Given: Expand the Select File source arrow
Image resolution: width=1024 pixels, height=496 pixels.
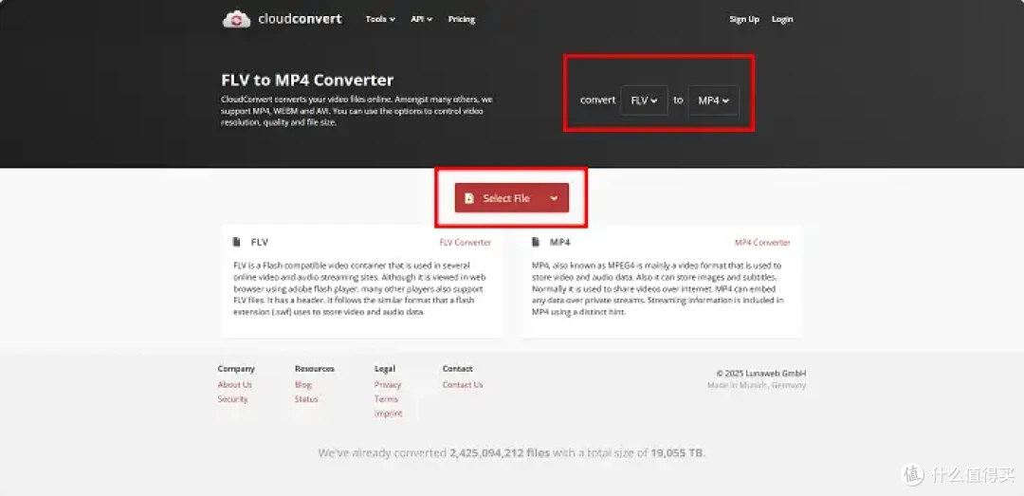Looking at the screenshot, I should [x=554, y=198].
